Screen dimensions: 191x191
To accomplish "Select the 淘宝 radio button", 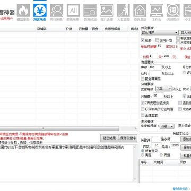I will [142, 155].
